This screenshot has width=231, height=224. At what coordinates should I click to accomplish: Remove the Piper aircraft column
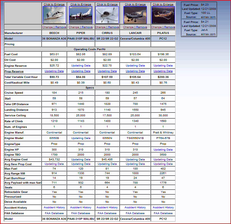(x=87, y=27)
